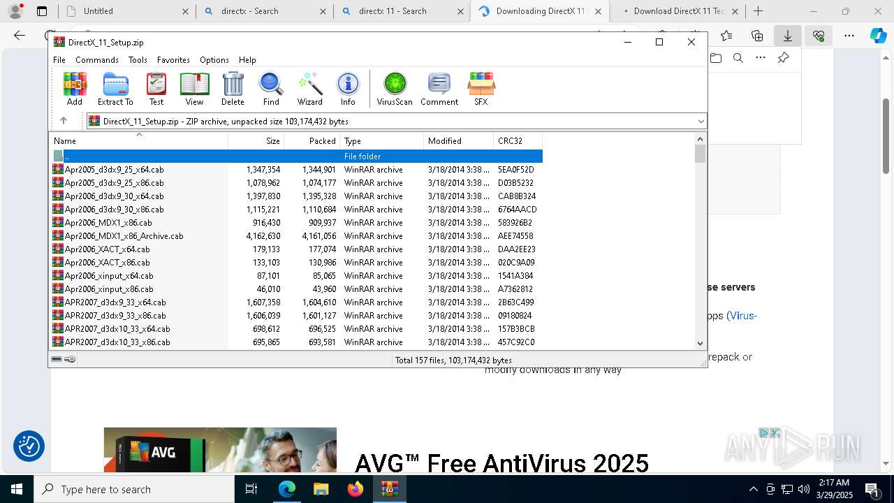Viewport: 894px width, 503px height.
Task: Expand the archive path dropdown
Action: (701, 122)
